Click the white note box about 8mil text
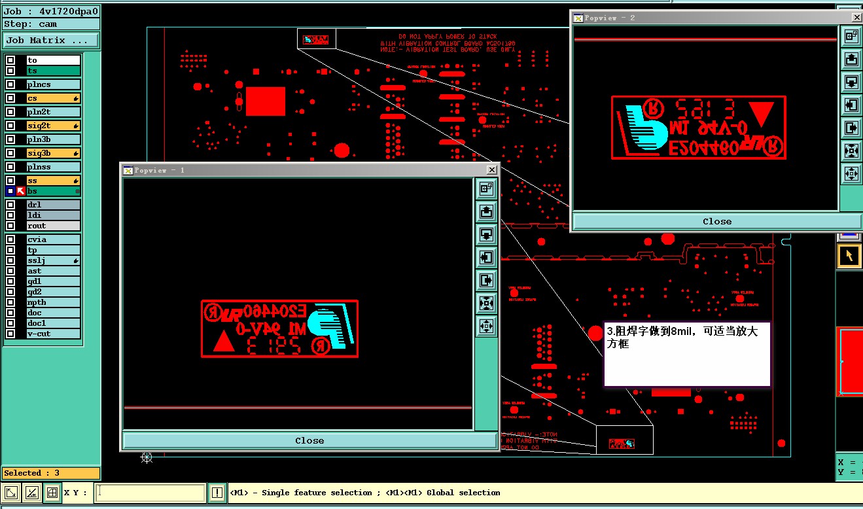The width and height of the screenshot is (863, 509). point(687,354)
